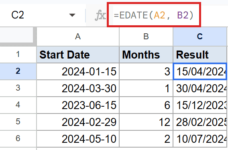Select cell with 2024-05-10
Screen dimensions: 228x150
pyautogui.click(x=78, y=138)
